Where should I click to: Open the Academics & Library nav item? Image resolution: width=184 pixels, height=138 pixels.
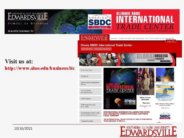[124, 39]
